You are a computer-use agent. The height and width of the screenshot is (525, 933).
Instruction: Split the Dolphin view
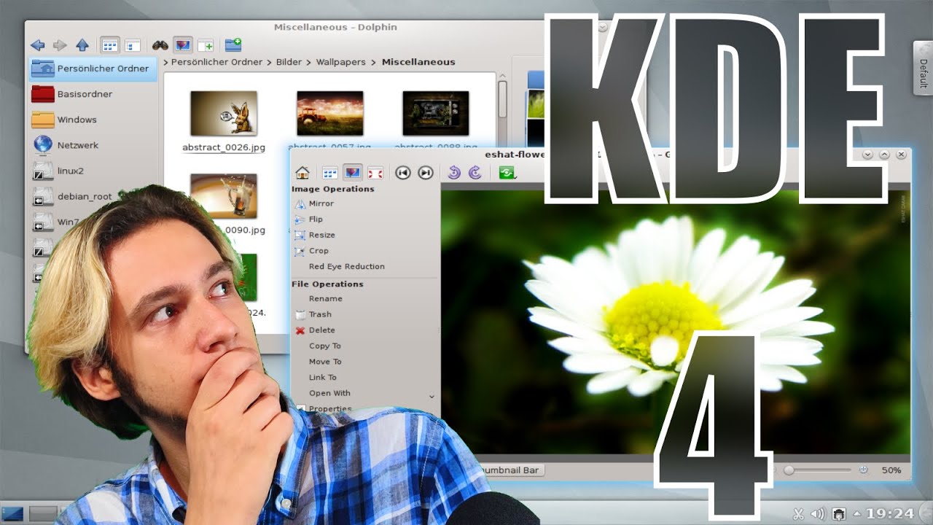click(x=206, y=45)
